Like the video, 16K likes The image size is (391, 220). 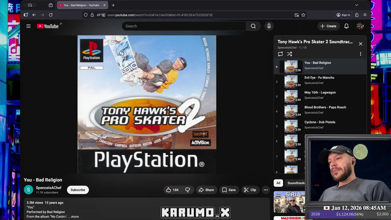click(172, 190)
